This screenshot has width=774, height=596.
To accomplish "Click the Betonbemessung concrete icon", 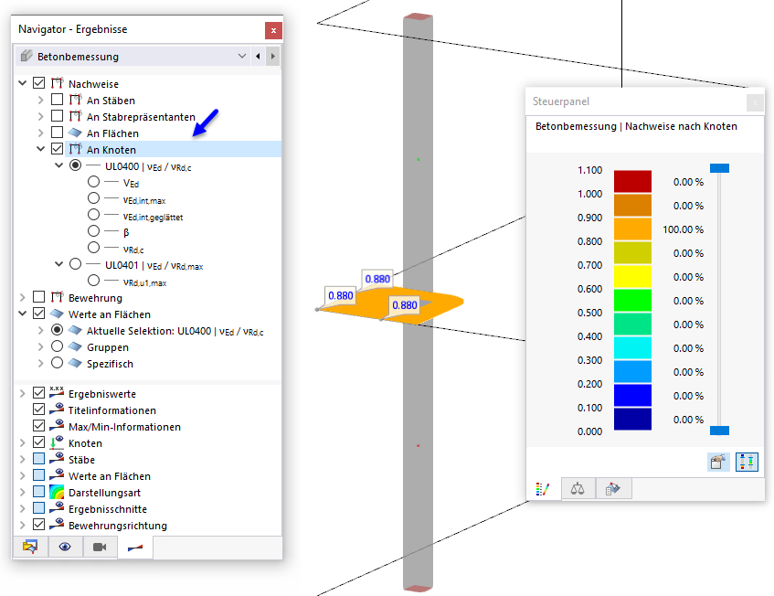I will [27, 56].
